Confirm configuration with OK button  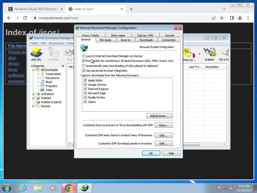click(151, 153)
